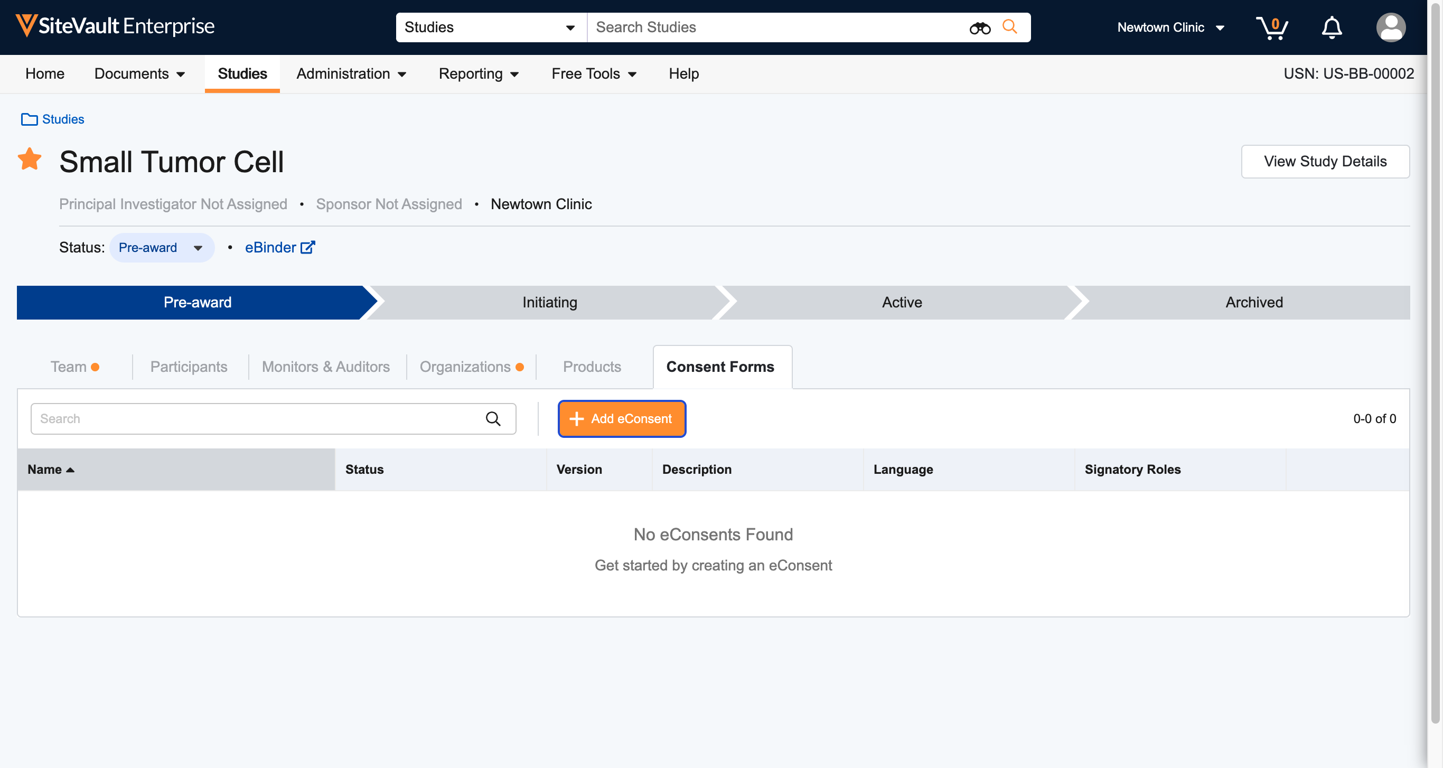This screenshot has width=1443, height=768.
Task: Expand the Documents menu
Action: coord(139,74)
